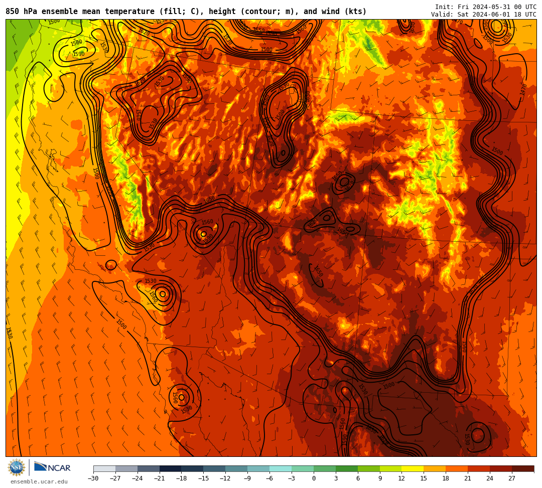Screen dimensions: 542x488
Task: Open the ensemble.ucar.edu text link
Action: tap(39, 481)
